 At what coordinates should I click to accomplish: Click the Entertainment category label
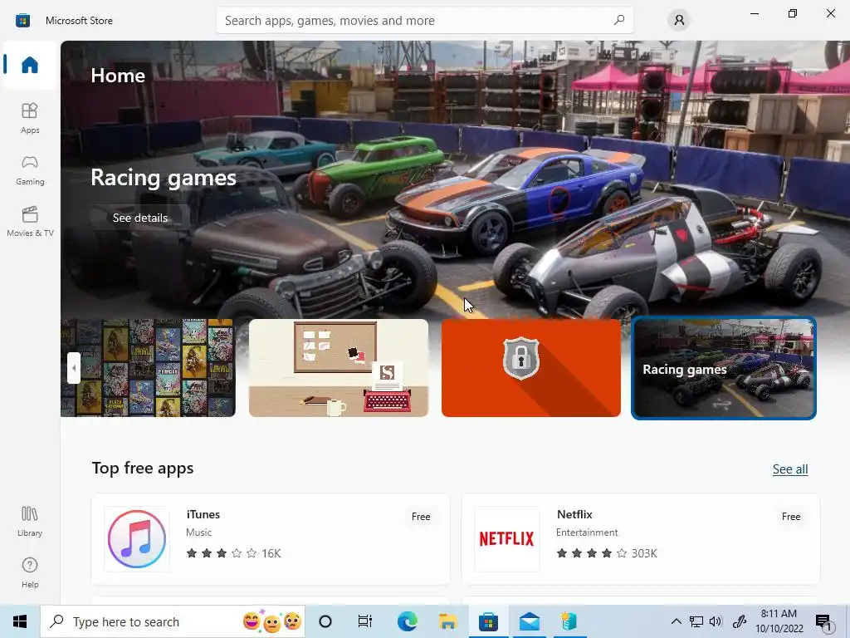587,532
